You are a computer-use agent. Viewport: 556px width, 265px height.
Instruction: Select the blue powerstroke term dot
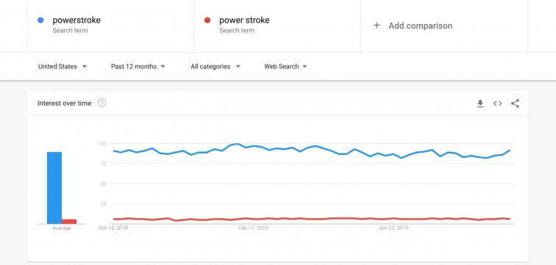click(x=40, y=20)
